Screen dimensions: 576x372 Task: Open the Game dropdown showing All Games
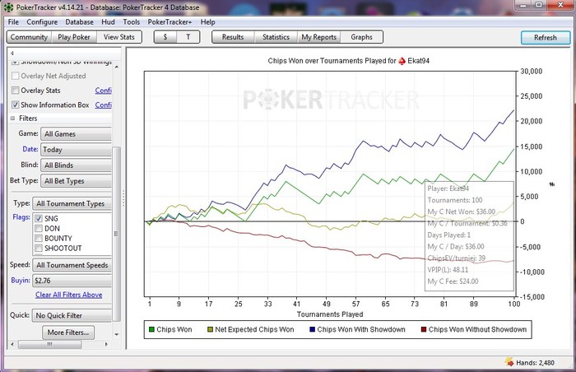coord(76,134)
